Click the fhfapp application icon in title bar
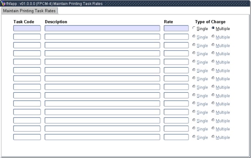Viewport: 251px width, 158px height. click(x=3, y=3)
